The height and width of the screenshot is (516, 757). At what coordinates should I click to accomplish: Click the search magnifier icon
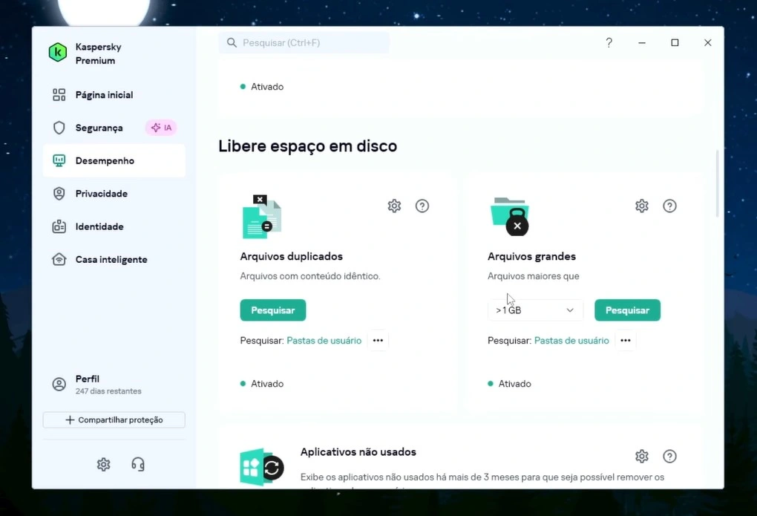[232, 42]
